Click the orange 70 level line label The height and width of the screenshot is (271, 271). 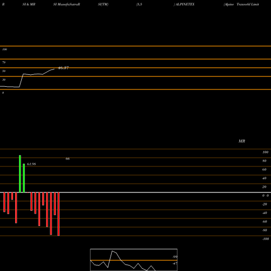[4, 62]
